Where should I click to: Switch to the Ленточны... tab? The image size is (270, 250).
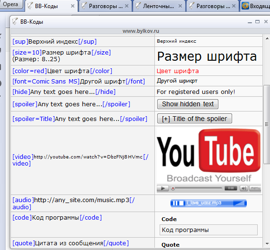(x=158, y=6)
